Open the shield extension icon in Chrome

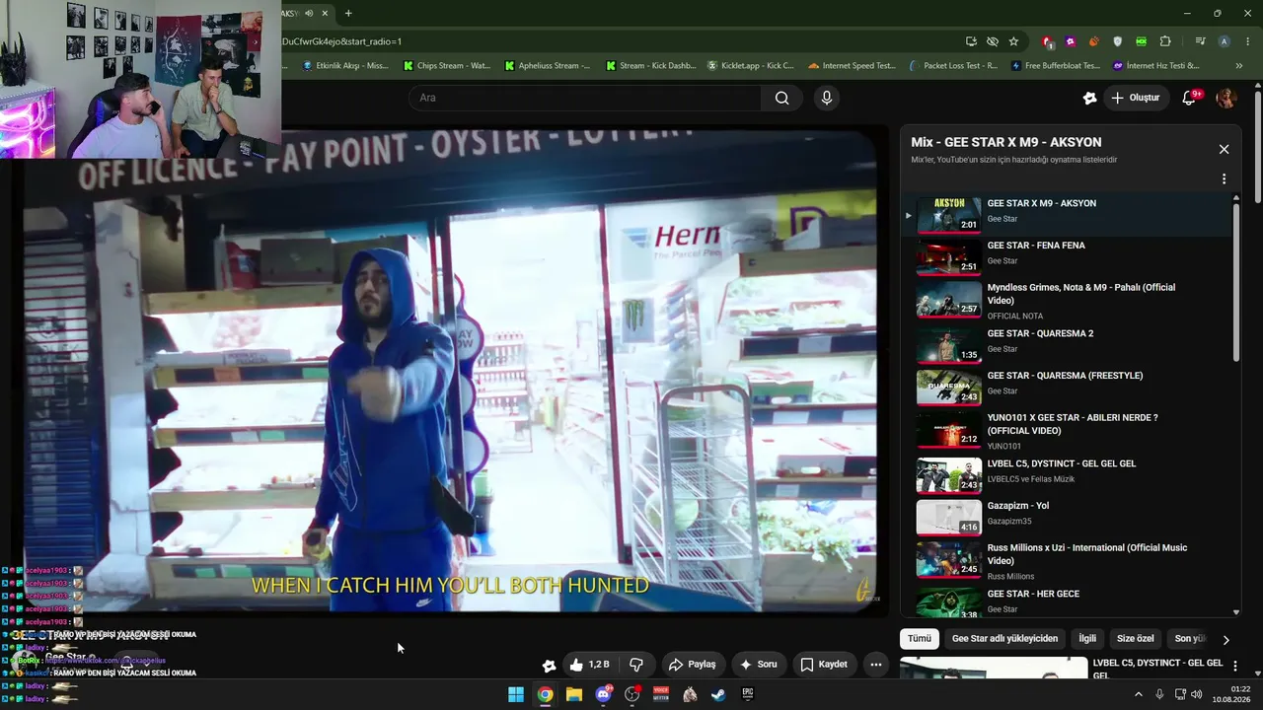(x=1117, y=41)
